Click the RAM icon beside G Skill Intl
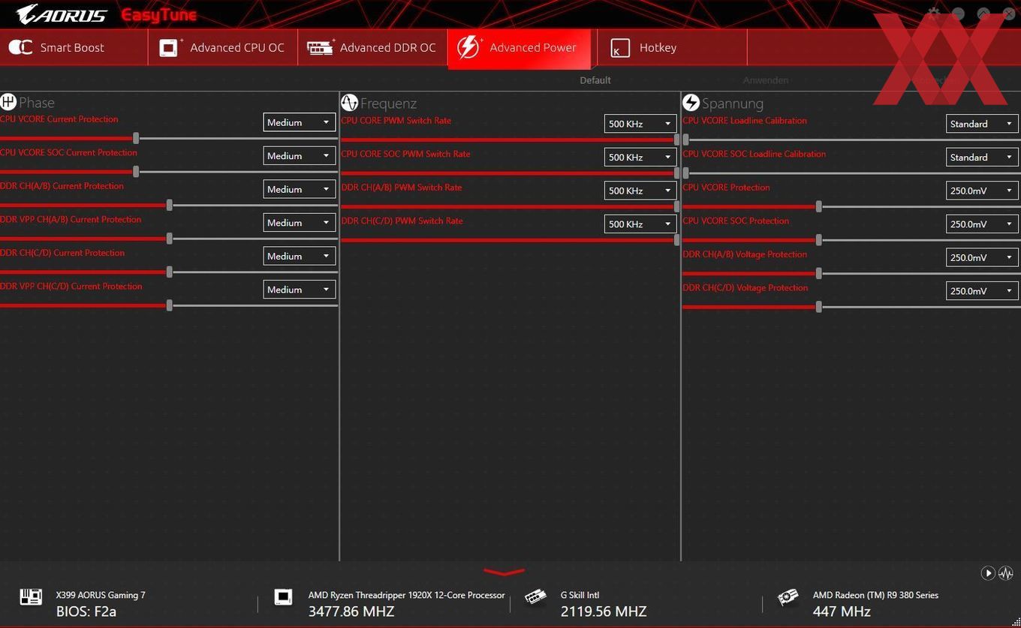This screenshot has height=628, width=1021. tap(535, 597)
